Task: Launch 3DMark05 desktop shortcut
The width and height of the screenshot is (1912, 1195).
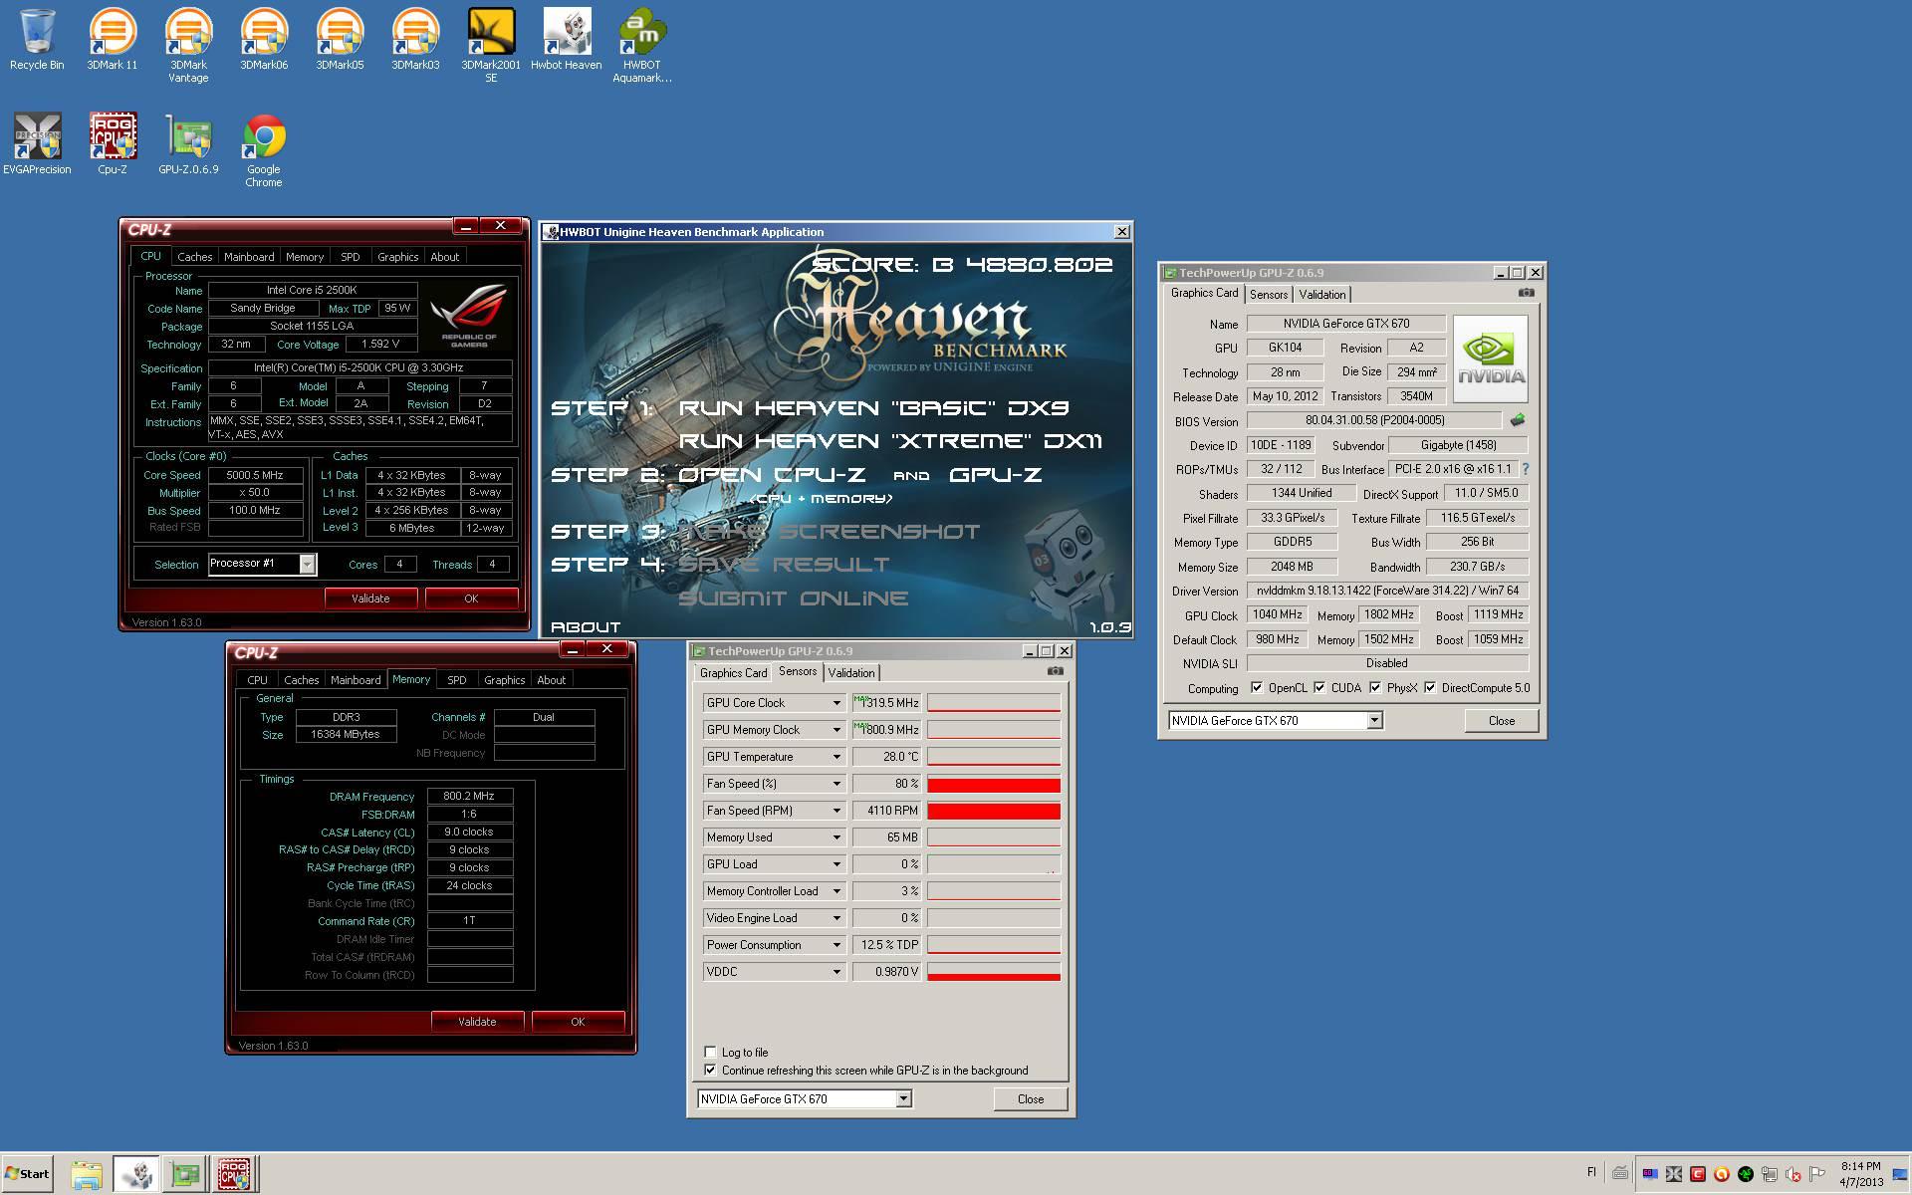Action: 340,40
